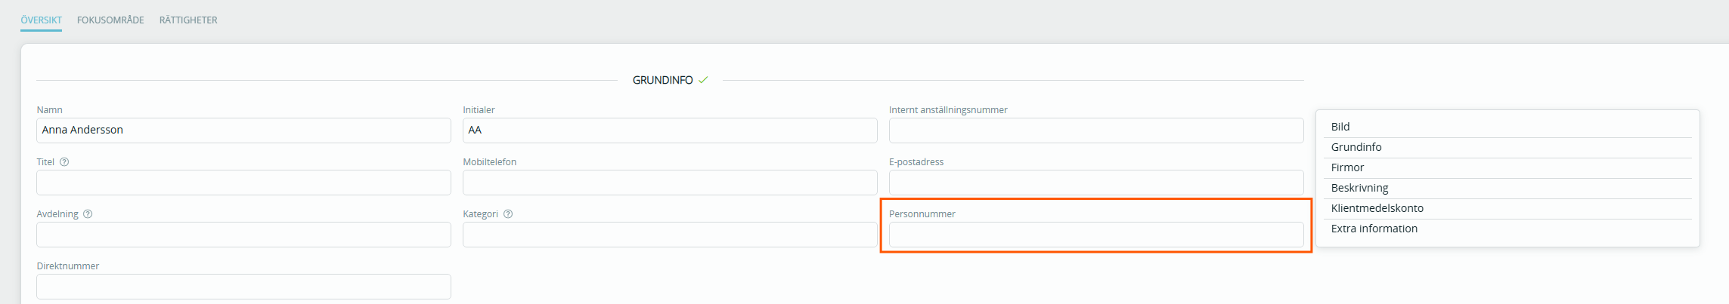This screenshot has height=304, width=1729.
Task: Go to Firmor in side menu
Action: (x=1347, y=167)
